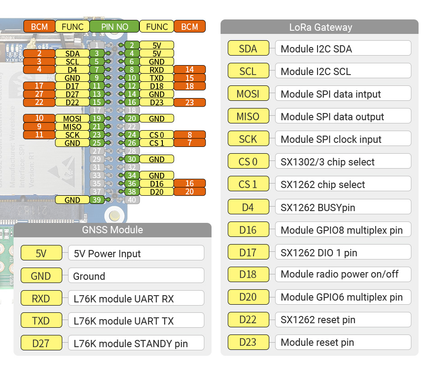Click the green PIN NO column header
The image size is (433, 377).
pos(114,27)
